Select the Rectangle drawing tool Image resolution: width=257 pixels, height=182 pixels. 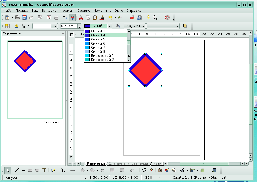[30, 170]
